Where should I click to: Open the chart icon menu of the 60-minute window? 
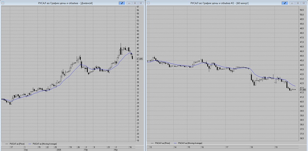click(148, 3)
